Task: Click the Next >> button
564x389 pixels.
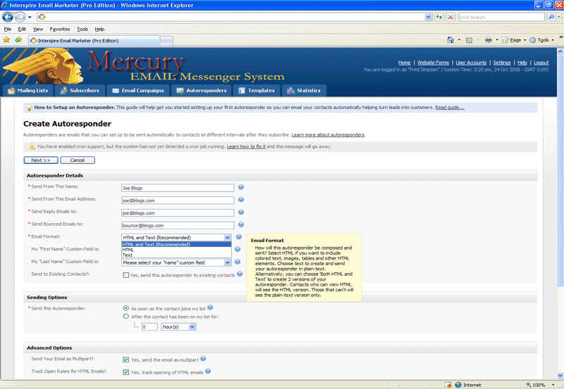Action: (41, 160)
